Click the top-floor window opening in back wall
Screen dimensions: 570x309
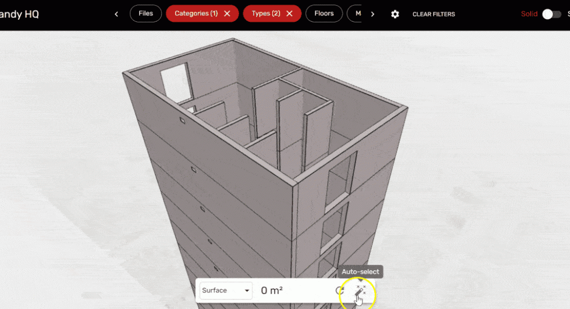pyautogui.click(x=175, y=83)
